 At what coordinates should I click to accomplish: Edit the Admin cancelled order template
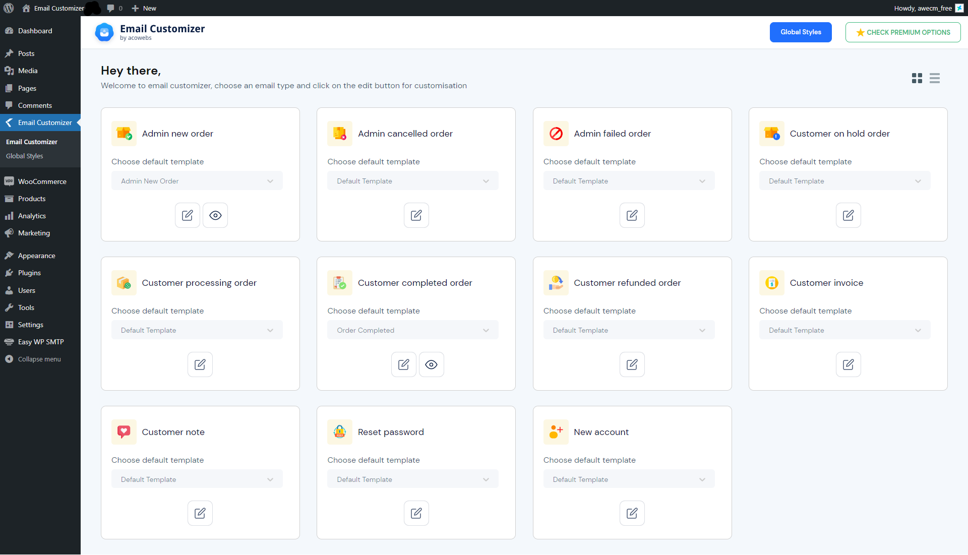[416, 215]
